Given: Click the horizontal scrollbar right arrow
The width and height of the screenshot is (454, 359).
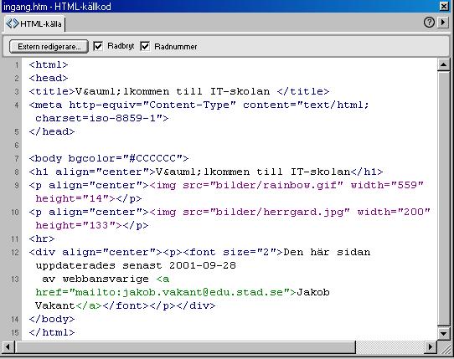Looking at the screenshot, I should (x=431, y=346).
